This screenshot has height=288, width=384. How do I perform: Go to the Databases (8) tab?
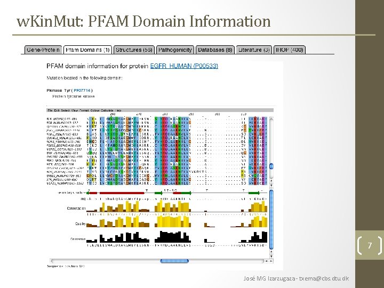click(x=215, y=50)
